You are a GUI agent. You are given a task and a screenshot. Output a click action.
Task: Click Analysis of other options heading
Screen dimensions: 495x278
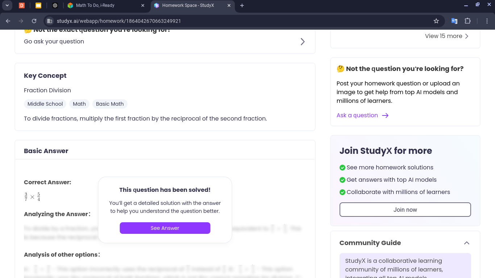pyautogui.click(x=62, y=254)
